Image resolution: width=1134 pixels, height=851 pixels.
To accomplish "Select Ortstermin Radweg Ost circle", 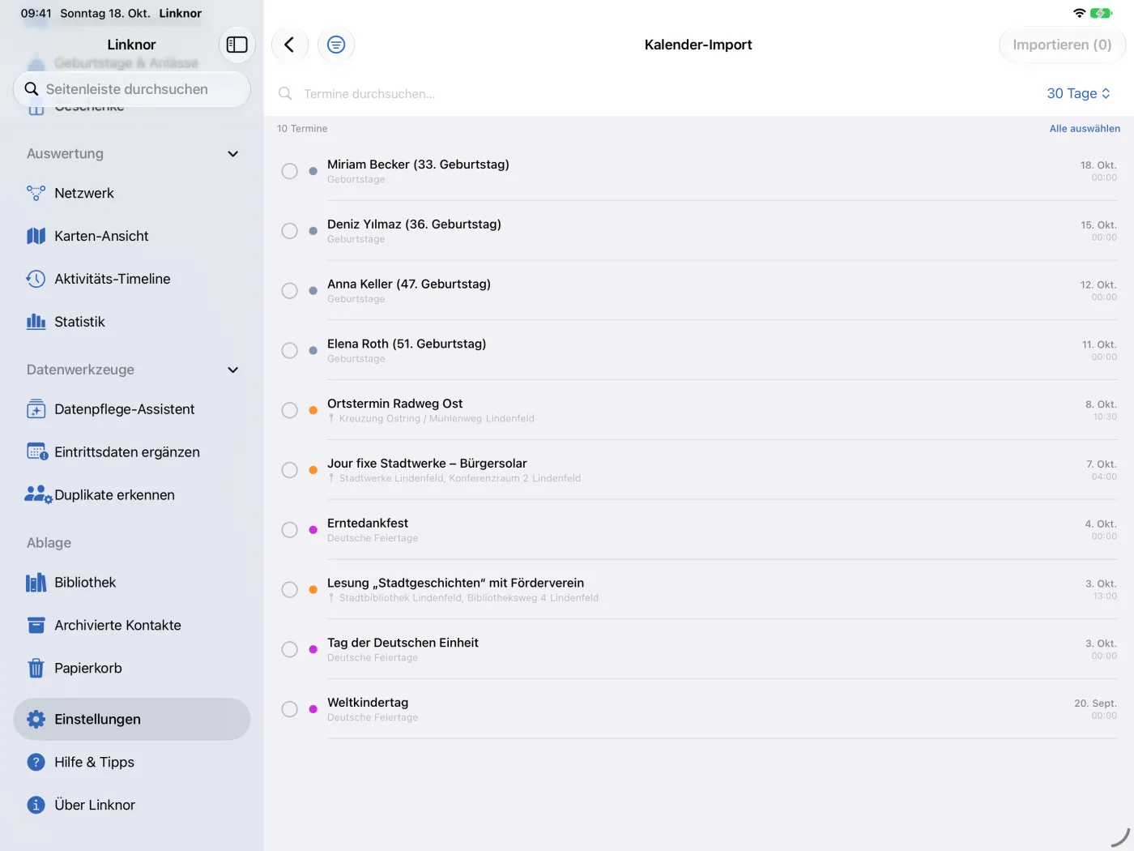I will click(x=289, y=410).
